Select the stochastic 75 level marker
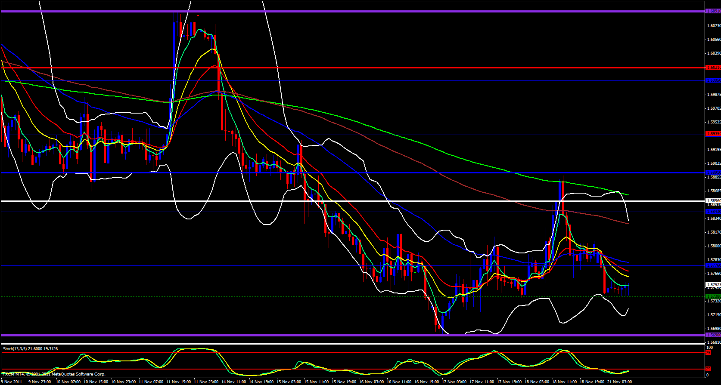This screenshot has height=385, width=721. pos(708,353)
